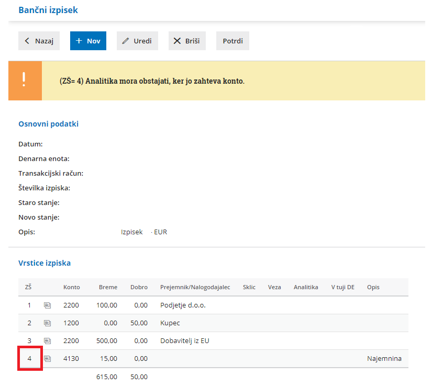Delete the statement with Briši button
Viewport: 432px width, 387px height.
coord(187,41)
